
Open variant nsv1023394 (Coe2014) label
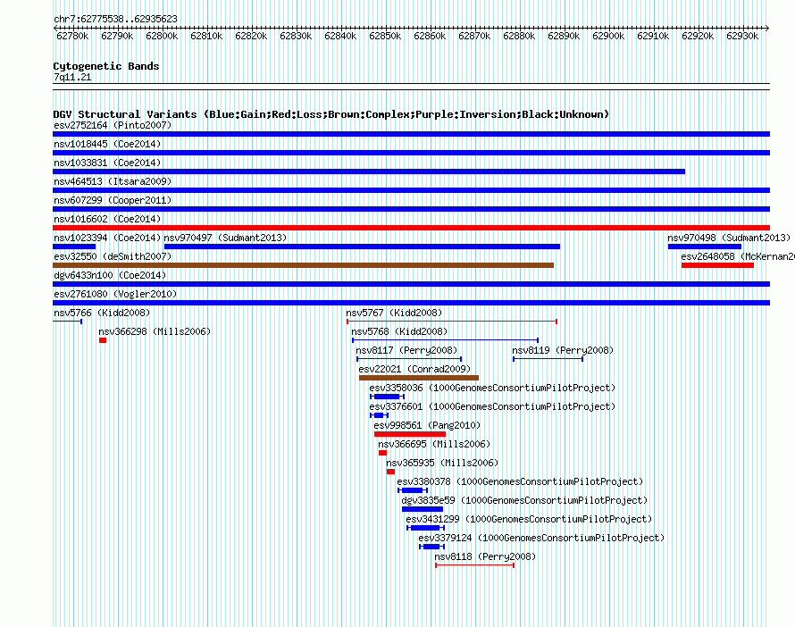[x=107, y=238]
